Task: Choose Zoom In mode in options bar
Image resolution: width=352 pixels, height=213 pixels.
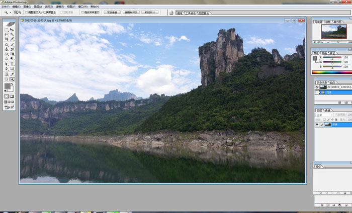Action: pyautogui.click(x=16, y=13)
